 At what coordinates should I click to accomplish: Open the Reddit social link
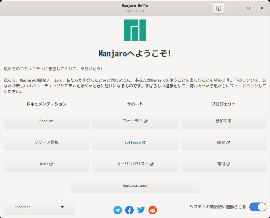(153, 210)
